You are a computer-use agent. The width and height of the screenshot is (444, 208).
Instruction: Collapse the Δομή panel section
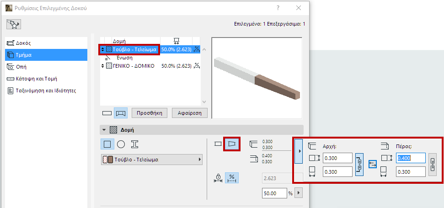(x=104, y=130)
